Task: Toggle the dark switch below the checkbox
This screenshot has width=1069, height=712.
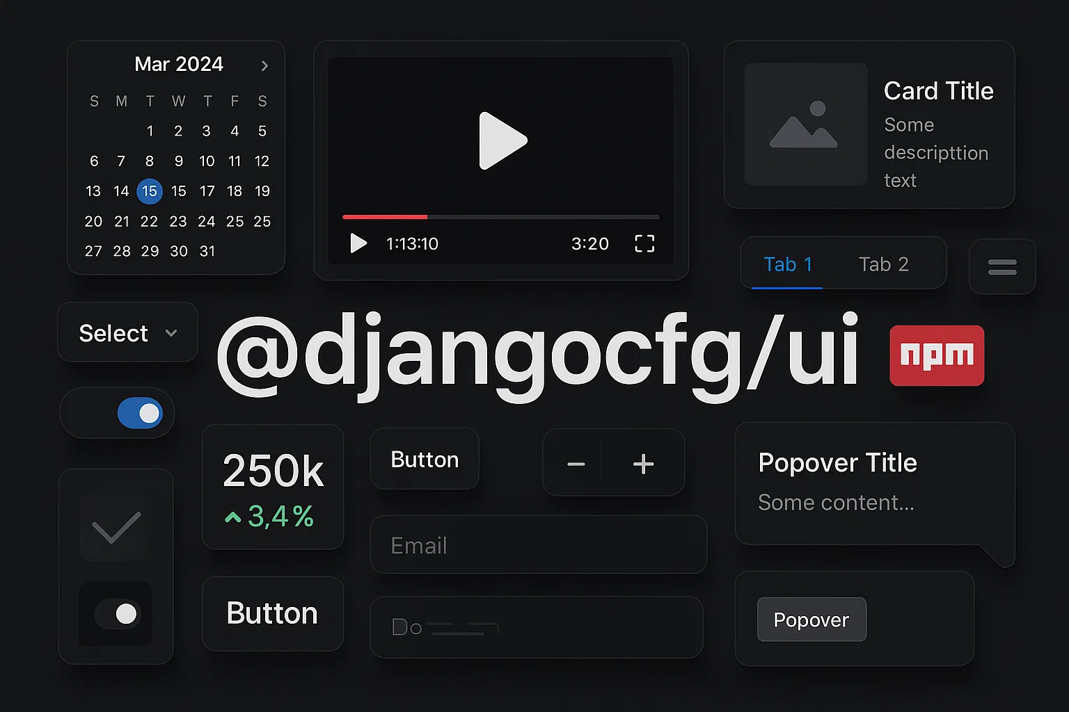Action: [117, 614]
